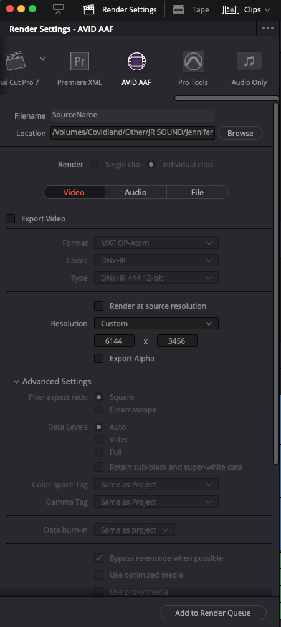Toggle Use proxy media checkbox
Image resolution: width=281 pixels, height=627 pixels.
[x=98, y=591]
